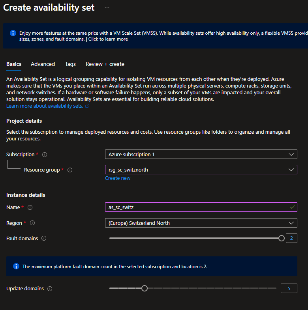Click the info icon in VMSS banner
This screenshot has width=308, height=310.
pyautogui.click(x=13, y=33)
